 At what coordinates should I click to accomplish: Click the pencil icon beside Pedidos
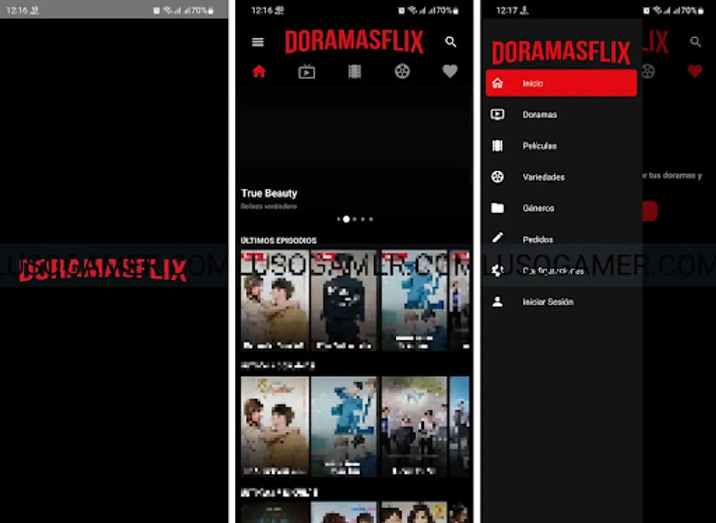click(x=497, y=238)
